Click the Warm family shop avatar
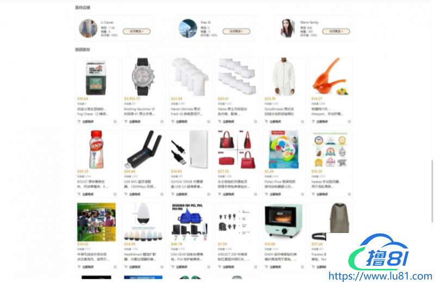The image size is (435, 282). [x=288, y=28]
